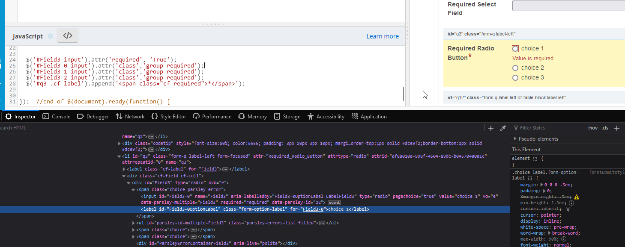The width and height of the screenshot is (625, 247).
Task: Click the help icon beside JavaScript heading
Action: click(51, 36)
